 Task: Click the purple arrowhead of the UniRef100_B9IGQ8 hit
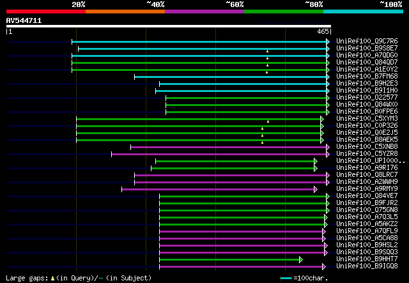[x=324, y=267]
